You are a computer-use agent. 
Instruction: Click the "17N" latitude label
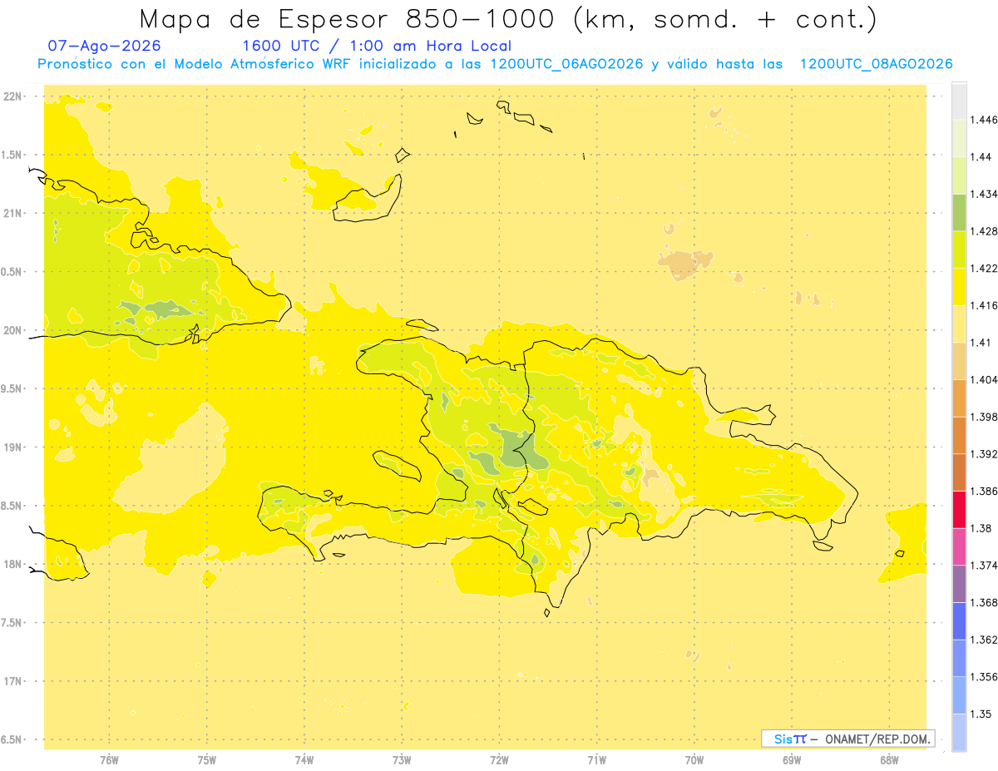(x=13, y=681)
